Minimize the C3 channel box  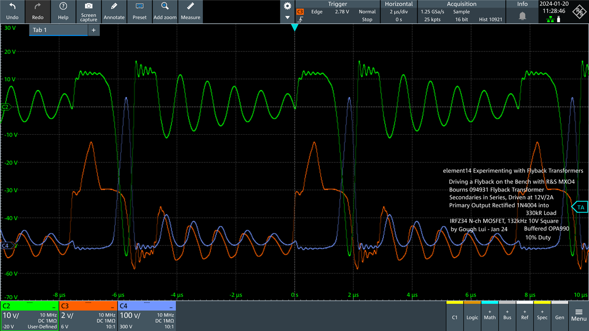(x=113, y=307)
